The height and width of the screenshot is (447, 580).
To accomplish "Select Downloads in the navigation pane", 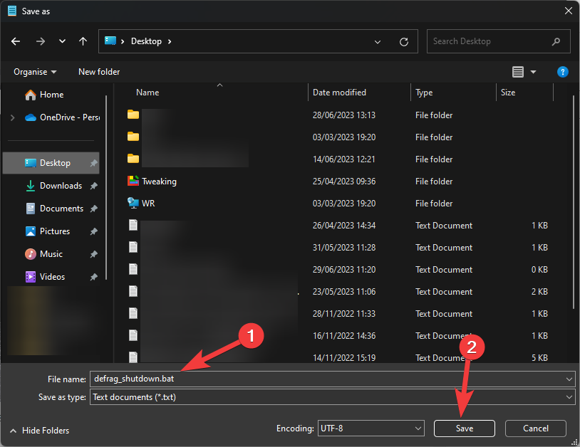I will (x=61, y=186).
